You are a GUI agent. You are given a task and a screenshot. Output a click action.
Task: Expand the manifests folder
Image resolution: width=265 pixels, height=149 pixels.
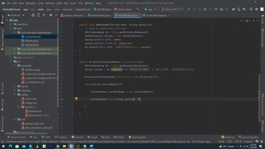tap(11, 24)
